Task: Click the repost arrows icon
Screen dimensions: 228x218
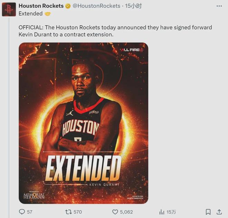Action: tap(68, 212)
